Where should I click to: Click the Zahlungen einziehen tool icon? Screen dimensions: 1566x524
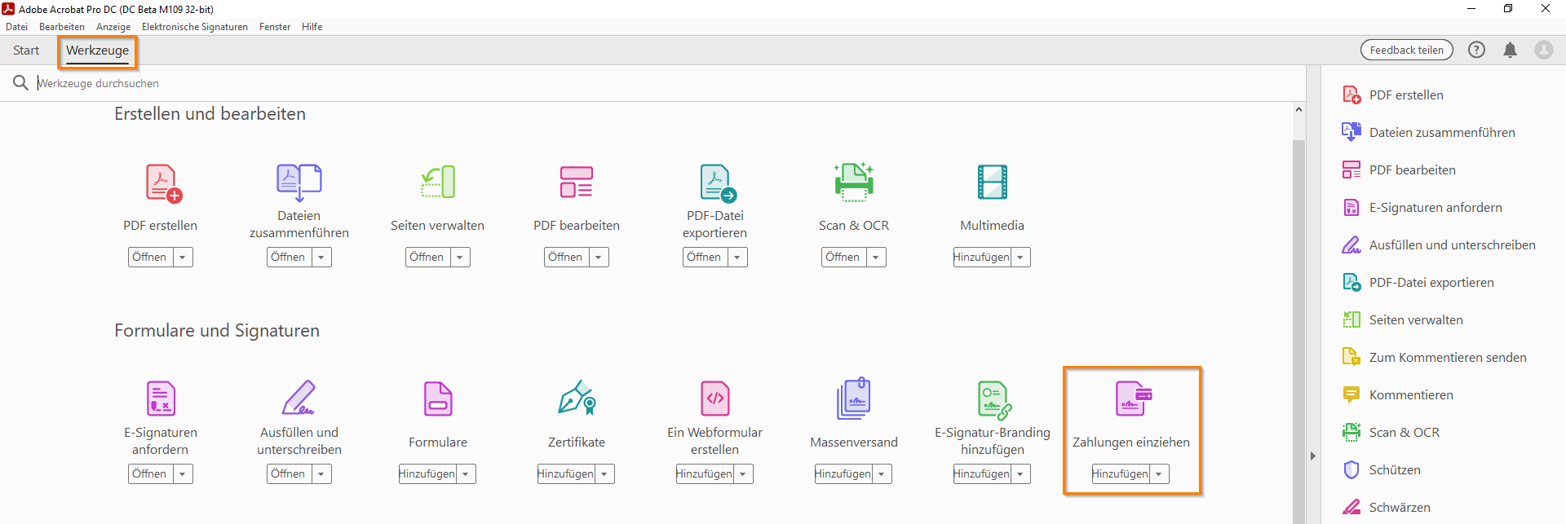[x=1133, y=399]
